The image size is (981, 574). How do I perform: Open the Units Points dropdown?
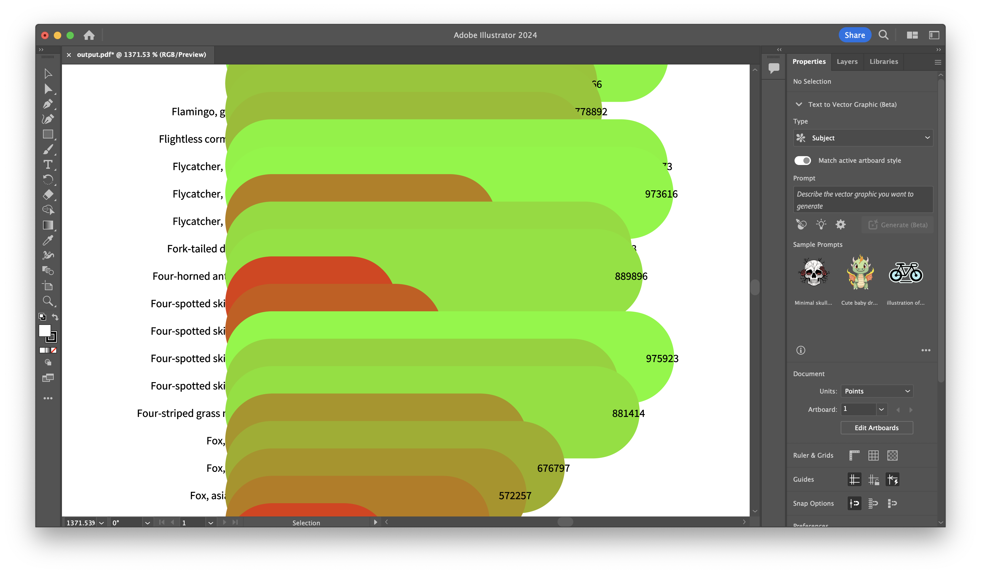(877, 391)
